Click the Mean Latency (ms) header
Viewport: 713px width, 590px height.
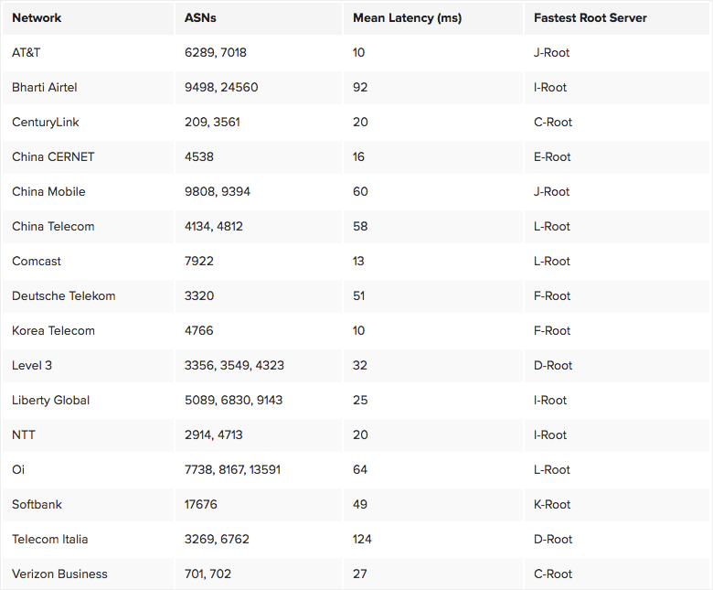408,18
